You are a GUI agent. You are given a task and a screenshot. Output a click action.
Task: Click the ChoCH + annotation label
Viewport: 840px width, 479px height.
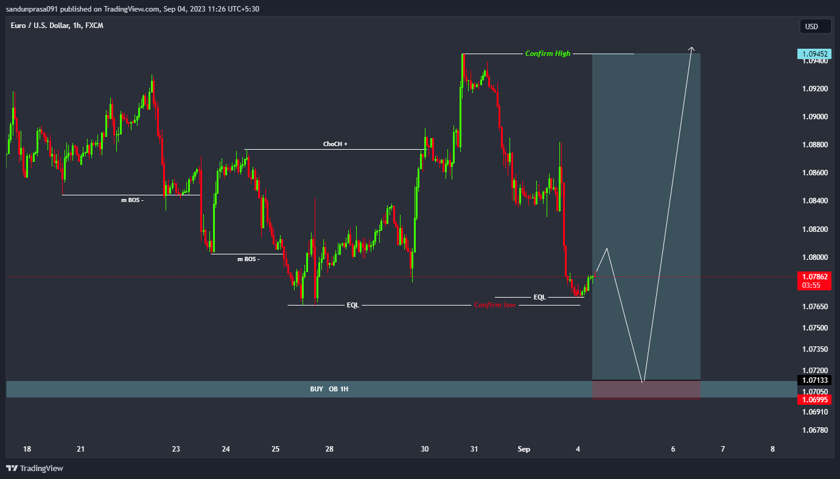pos(335,144)
